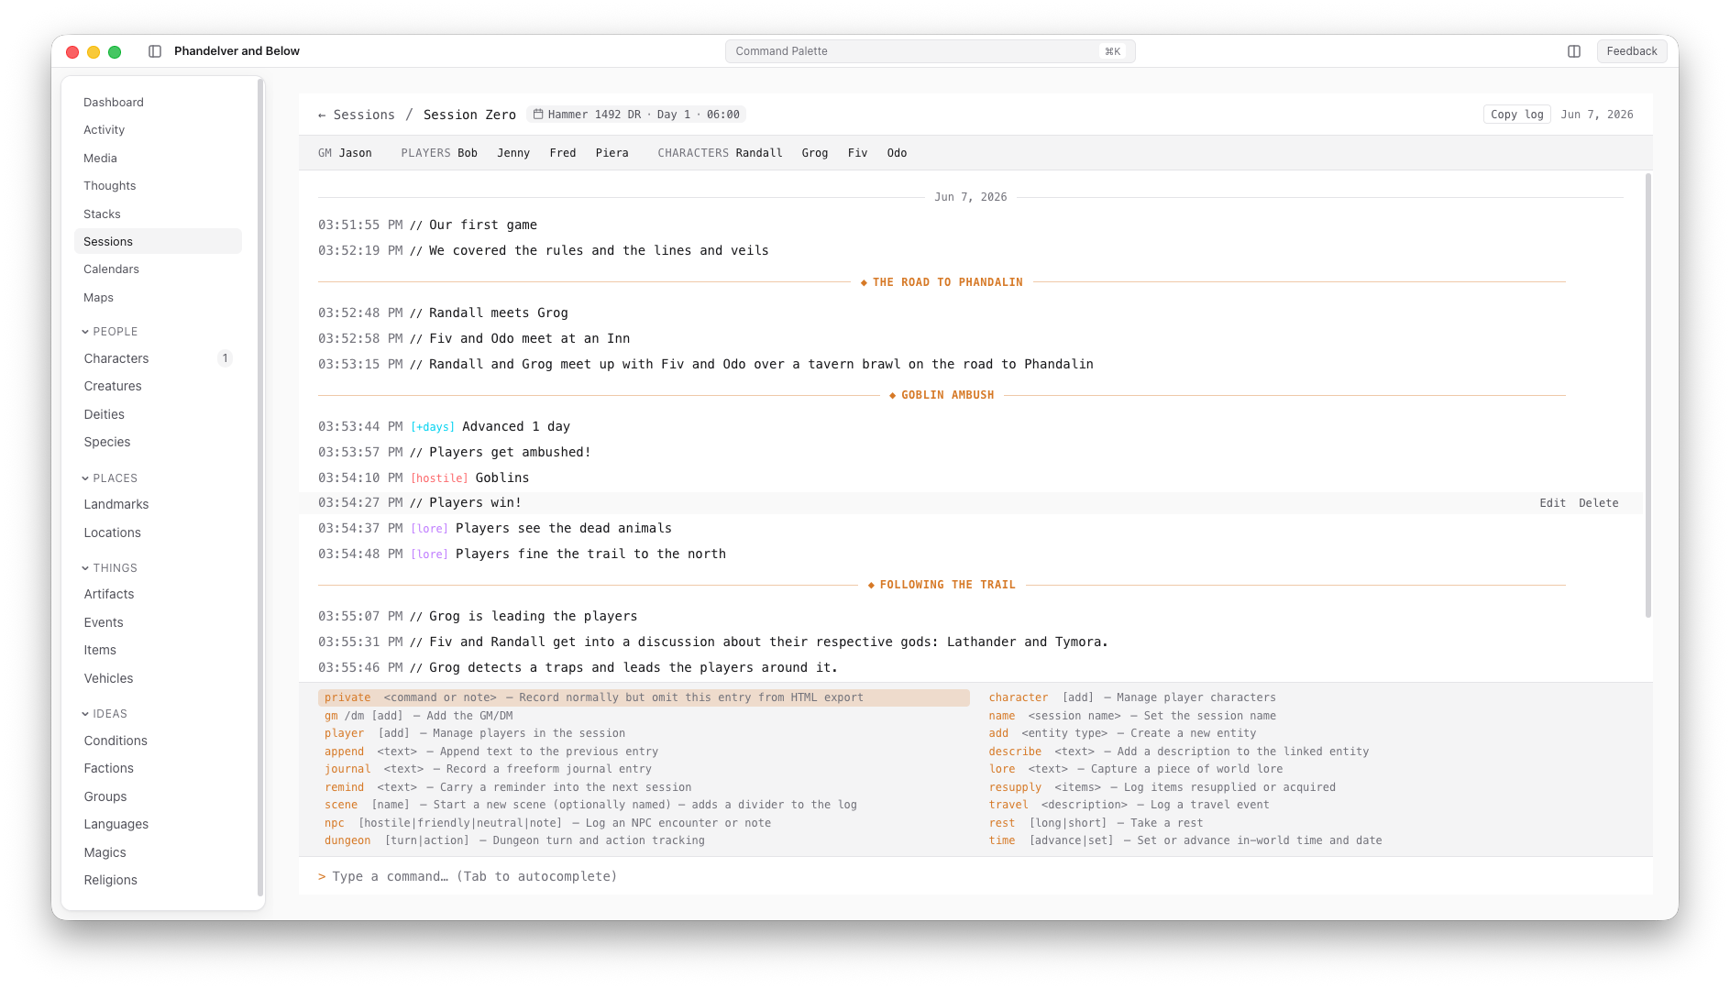The image size is (1730, 988).
Task: Select the private command suggestion
Action: 644,697
